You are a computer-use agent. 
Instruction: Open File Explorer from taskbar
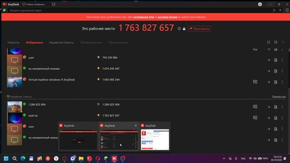click(x=81, y=158)
